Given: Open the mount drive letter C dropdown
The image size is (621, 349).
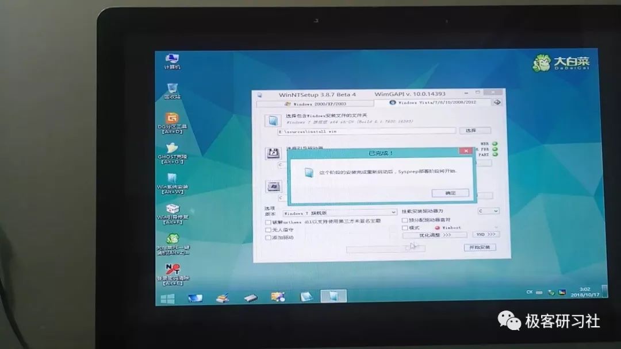Looking at the screenshot, I should click(488, 211).
